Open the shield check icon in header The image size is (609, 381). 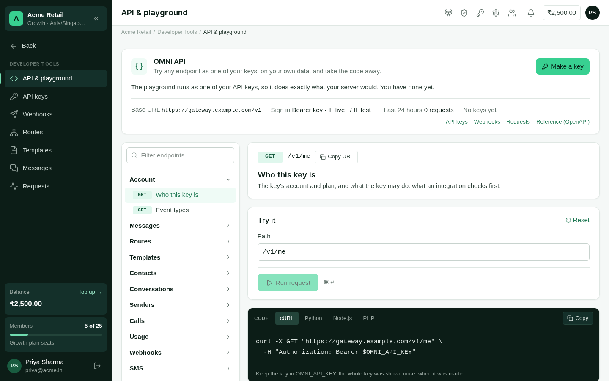[x=464, y=13]
